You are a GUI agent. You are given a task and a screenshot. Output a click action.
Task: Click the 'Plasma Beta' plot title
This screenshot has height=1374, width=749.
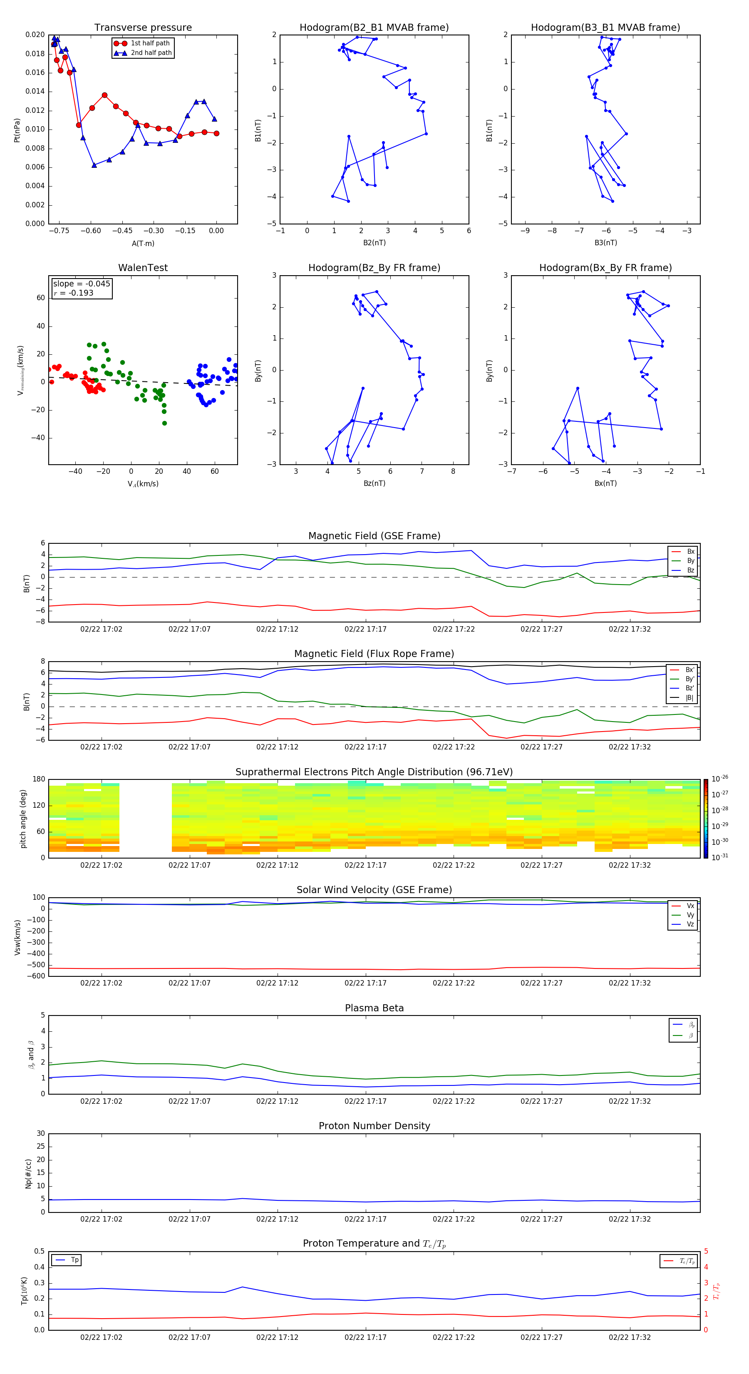tap(374, 1008)
